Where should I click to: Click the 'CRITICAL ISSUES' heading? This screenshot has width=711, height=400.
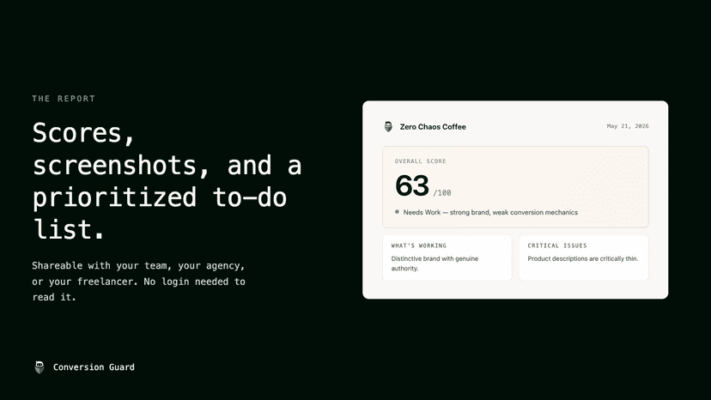click(x=557, y=245)
